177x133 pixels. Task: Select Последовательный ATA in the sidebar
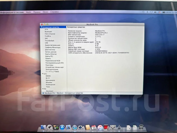coord(54,63)
